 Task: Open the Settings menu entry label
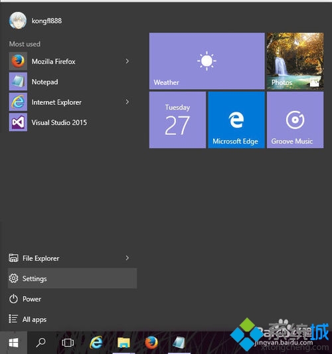coord(35,279)
